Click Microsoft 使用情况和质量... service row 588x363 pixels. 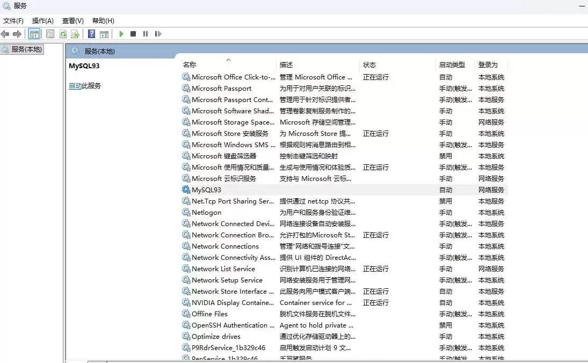[x=344, y=167]
